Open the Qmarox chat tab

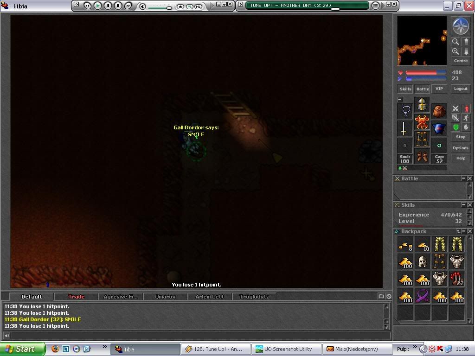[x=165, y=297]
